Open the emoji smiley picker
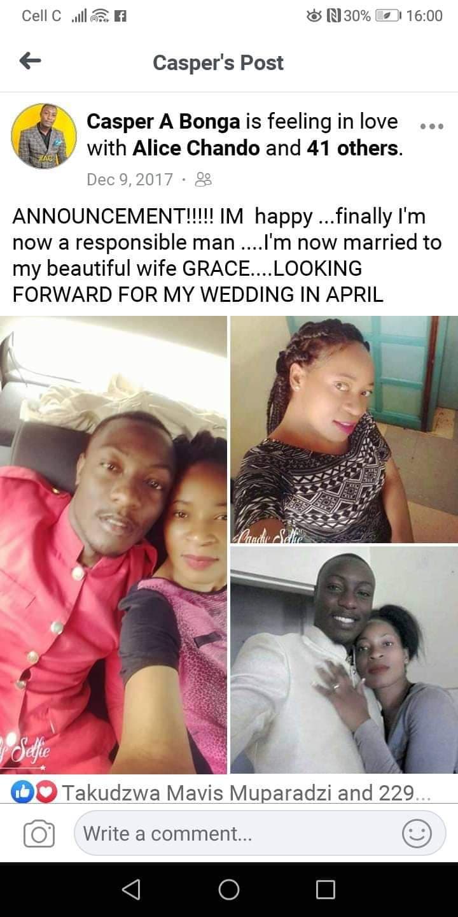The image size is (458, 917). 417,833
